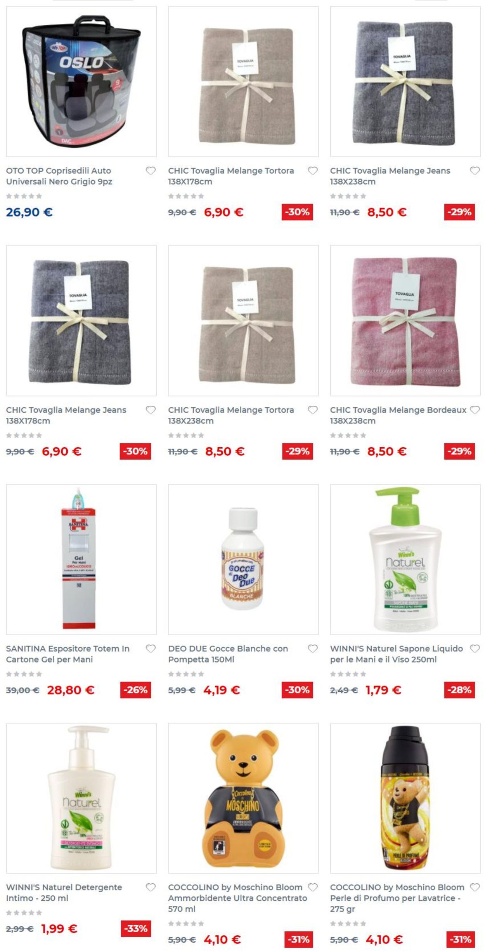
Task: Favorite DEO DUE Gocce Blanche heart icon
Action: pos(313,649)
